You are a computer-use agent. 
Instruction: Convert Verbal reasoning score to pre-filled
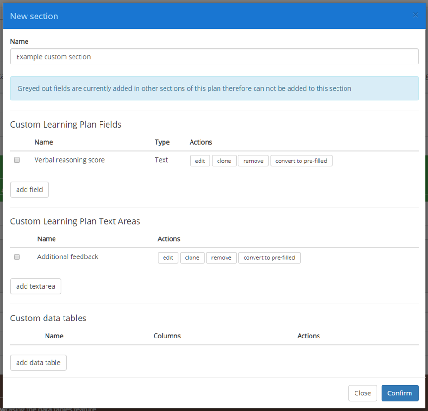coord(301,161)
